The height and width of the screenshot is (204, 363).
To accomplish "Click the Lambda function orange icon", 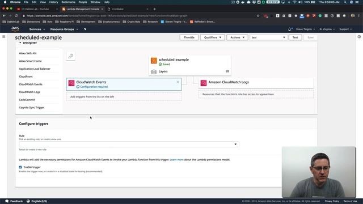I will tap(154, 61).
